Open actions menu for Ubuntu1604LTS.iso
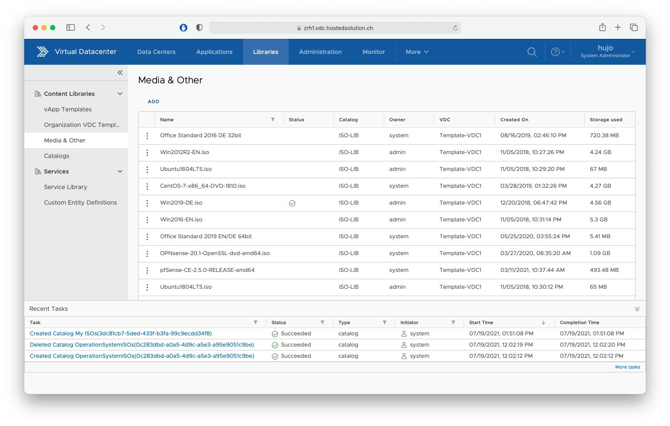The height and width of the screenshot is (426, 670). click(x=147, y=169)
